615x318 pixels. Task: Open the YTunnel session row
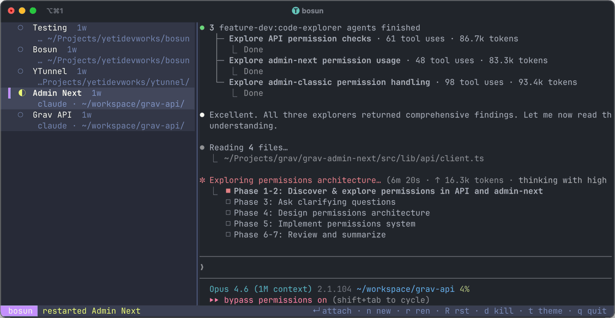point(98,77)
